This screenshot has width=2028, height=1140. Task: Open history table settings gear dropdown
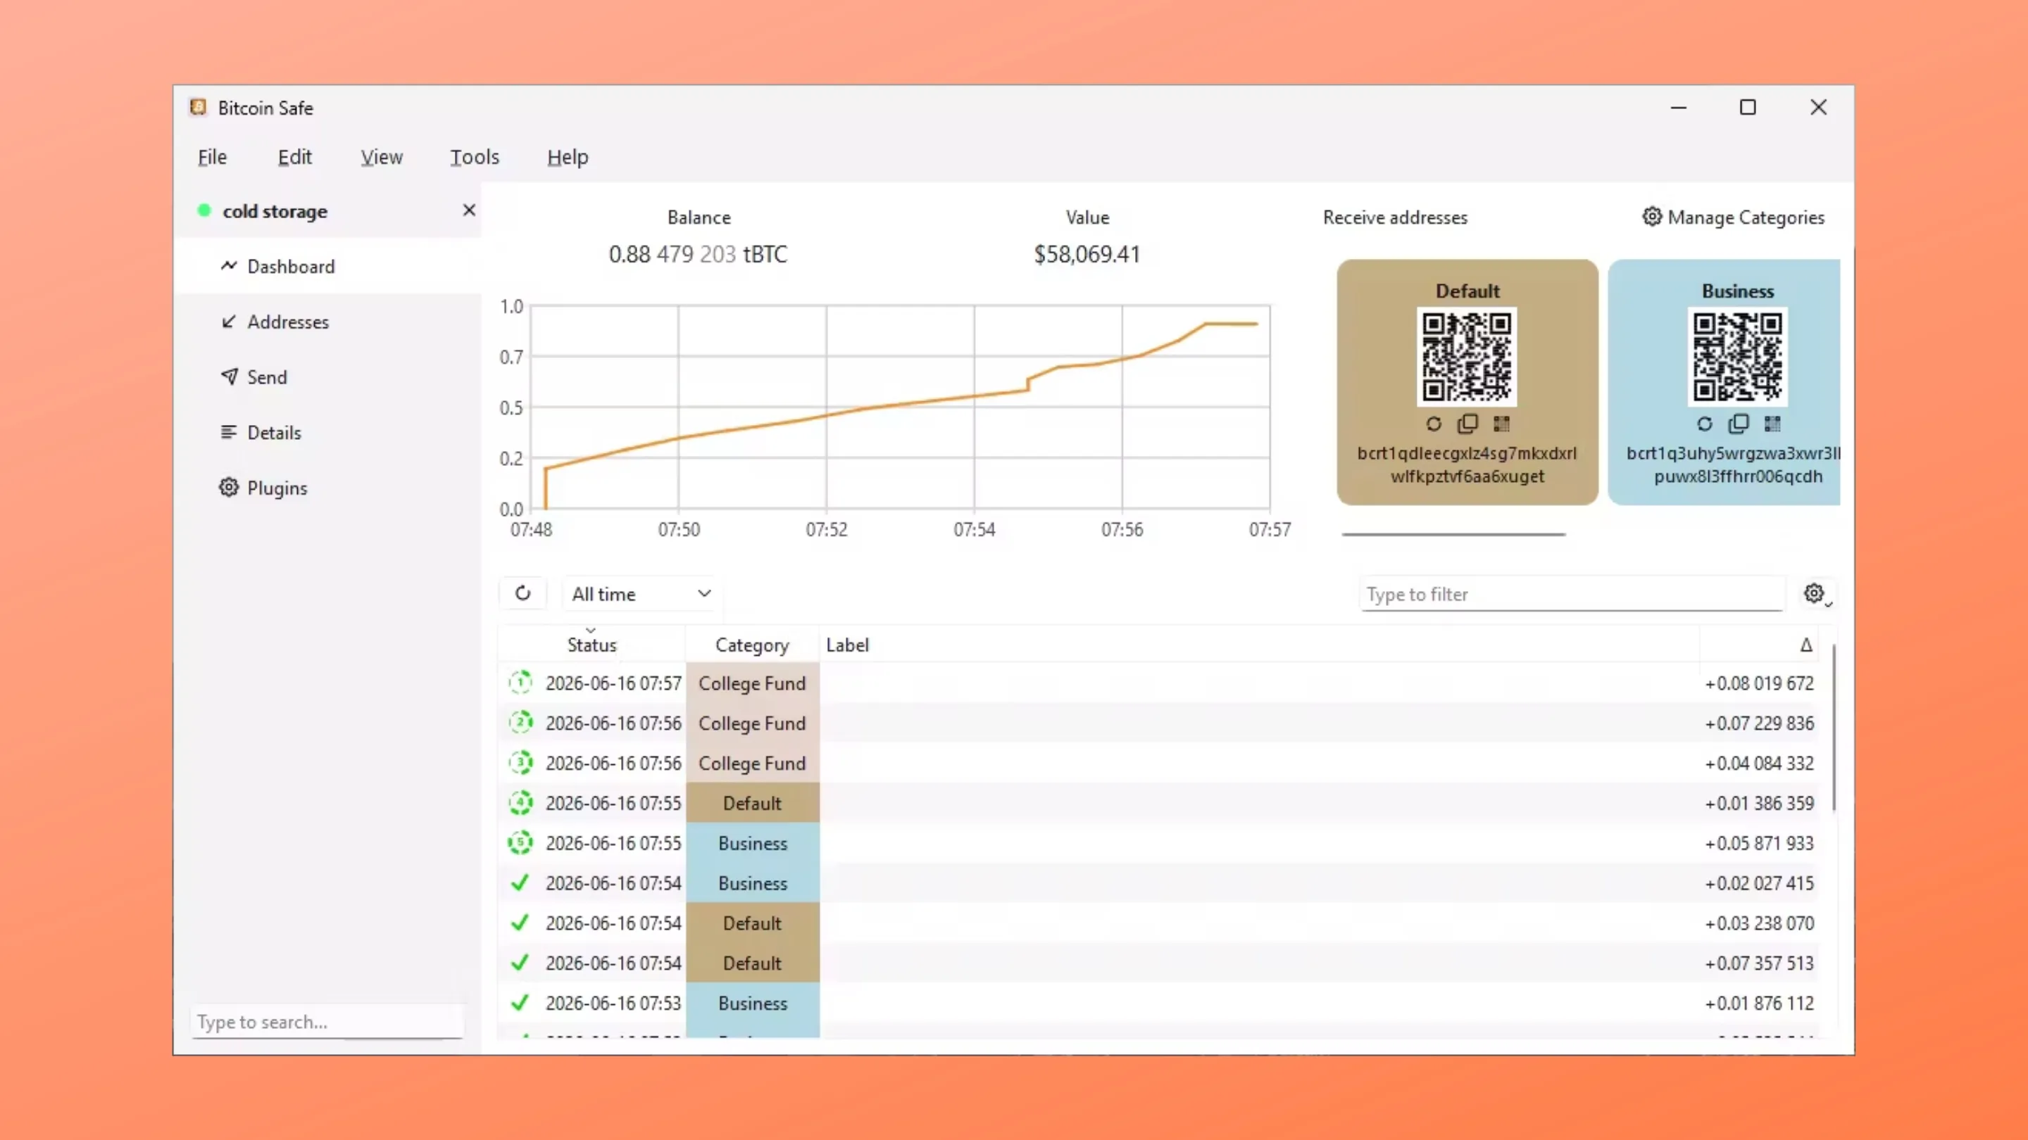[x=1816, y=594]
